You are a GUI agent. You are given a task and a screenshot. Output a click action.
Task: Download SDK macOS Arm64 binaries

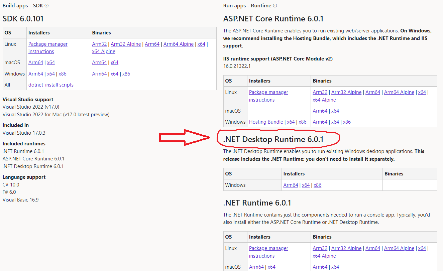click(x=99, y=62)
